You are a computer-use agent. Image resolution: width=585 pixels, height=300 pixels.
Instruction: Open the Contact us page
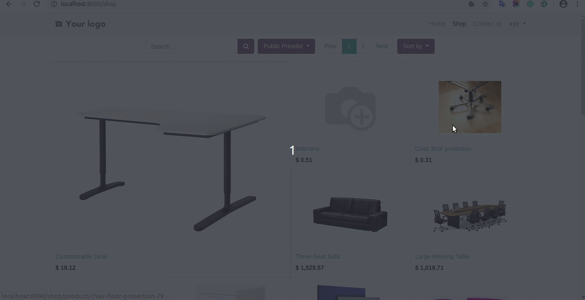(x=487, y=24)
